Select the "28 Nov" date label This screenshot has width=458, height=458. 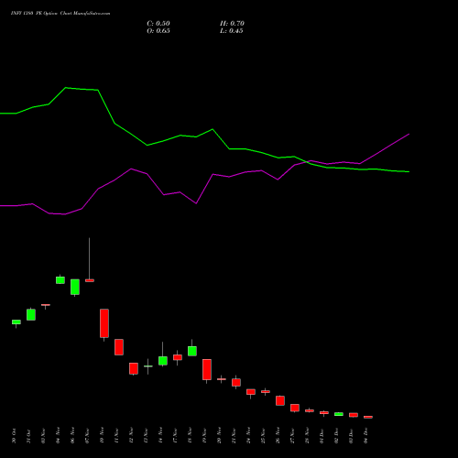pos(307,436)
